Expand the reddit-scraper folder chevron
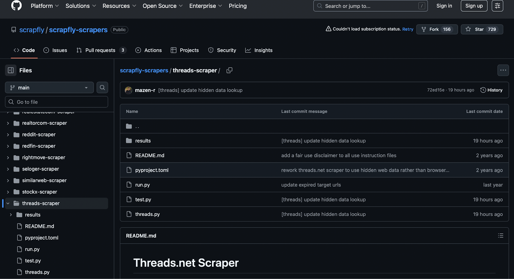This screenshot has width=514, height=279. (x=8, y=135)
